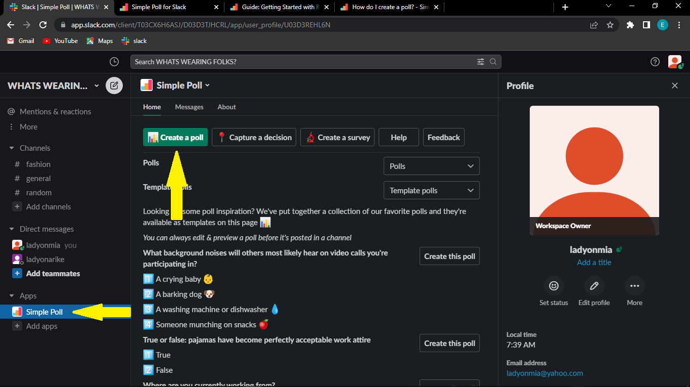Collapse the Apps section
Screen dimensions: 690x387
[x=12, y=296]
